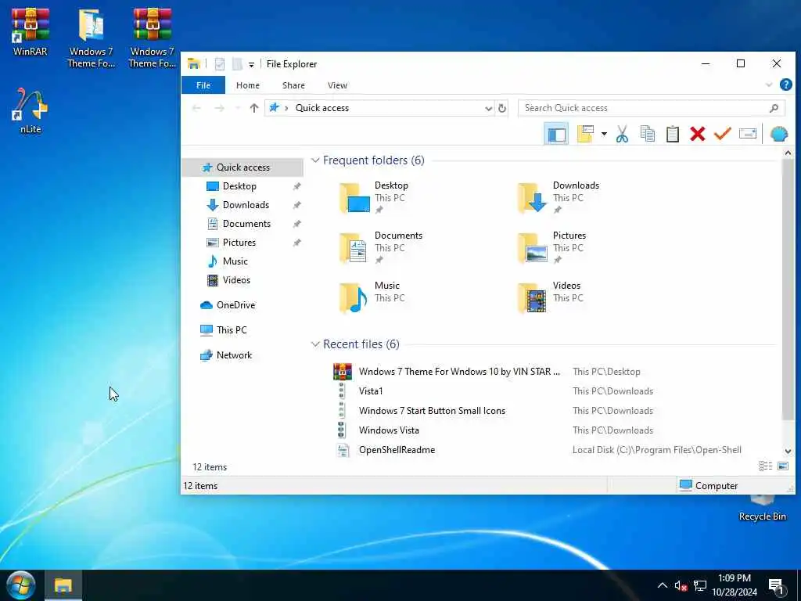
Task: Switch to the Share ribbon tab
Action: (x=293, y=85)
